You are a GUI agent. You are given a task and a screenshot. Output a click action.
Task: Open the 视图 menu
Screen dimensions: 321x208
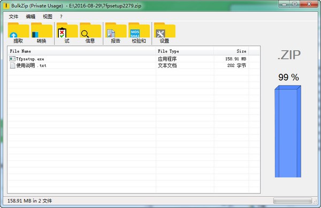pyautogui.click(x=48, y=17)
